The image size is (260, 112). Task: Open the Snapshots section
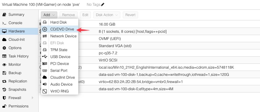tap(19, 90)
